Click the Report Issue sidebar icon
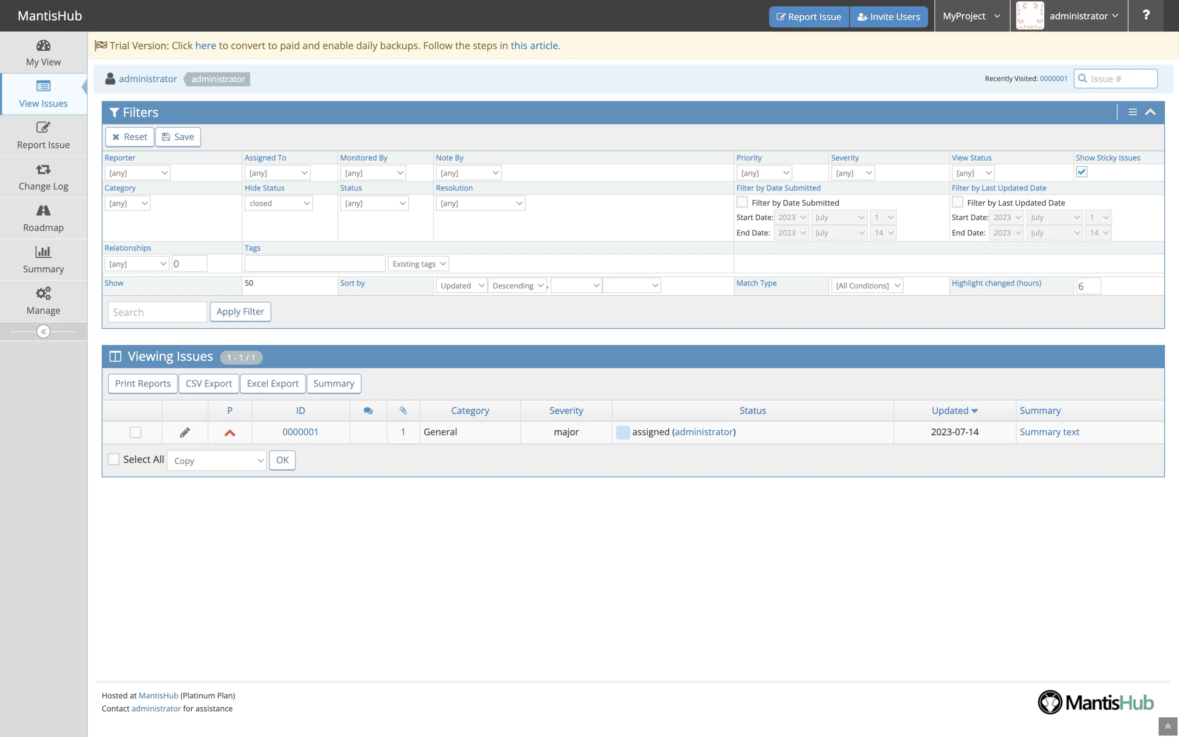The width and height of the screenshot is (1179, 737). click(43, 128)
